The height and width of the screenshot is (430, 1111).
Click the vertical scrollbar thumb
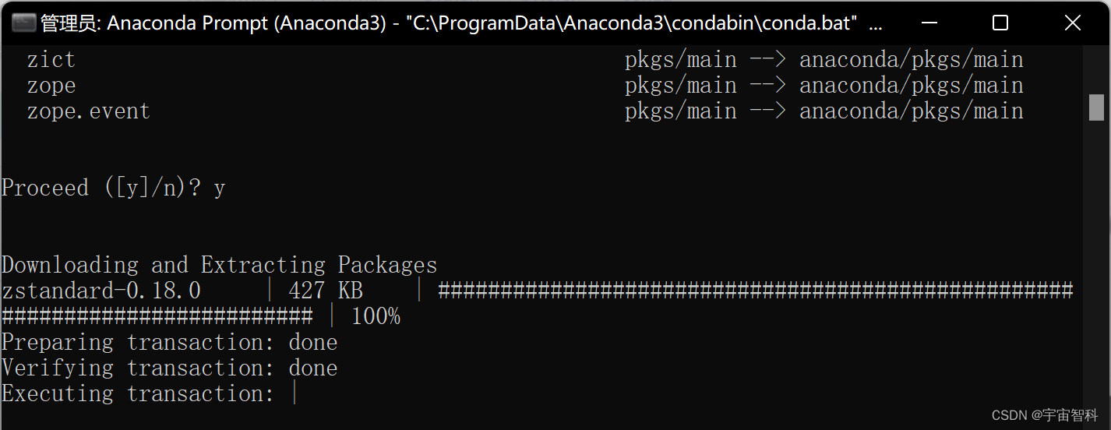coord(1096,107)
